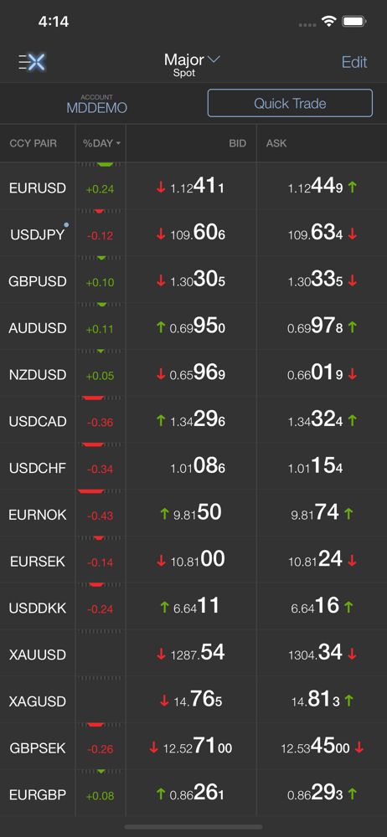This screenshot has height=837, width=387.
Task: Tap the red down arrow beside EURUSD bid
Action: tap(161, 187)
